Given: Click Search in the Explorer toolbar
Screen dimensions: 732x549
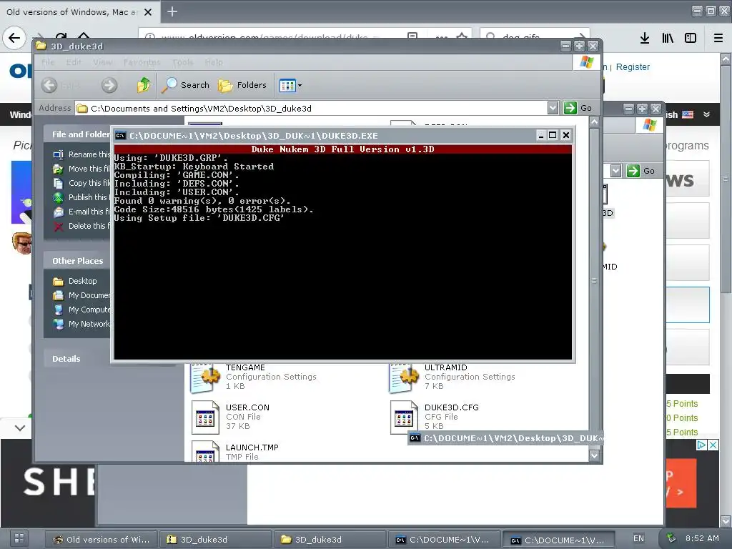Looking at the screenshot, I should pyautogui.click(x=186, y=85).
